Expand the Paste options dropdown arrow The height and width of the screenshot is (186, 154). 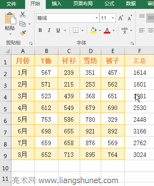[10, 34]
